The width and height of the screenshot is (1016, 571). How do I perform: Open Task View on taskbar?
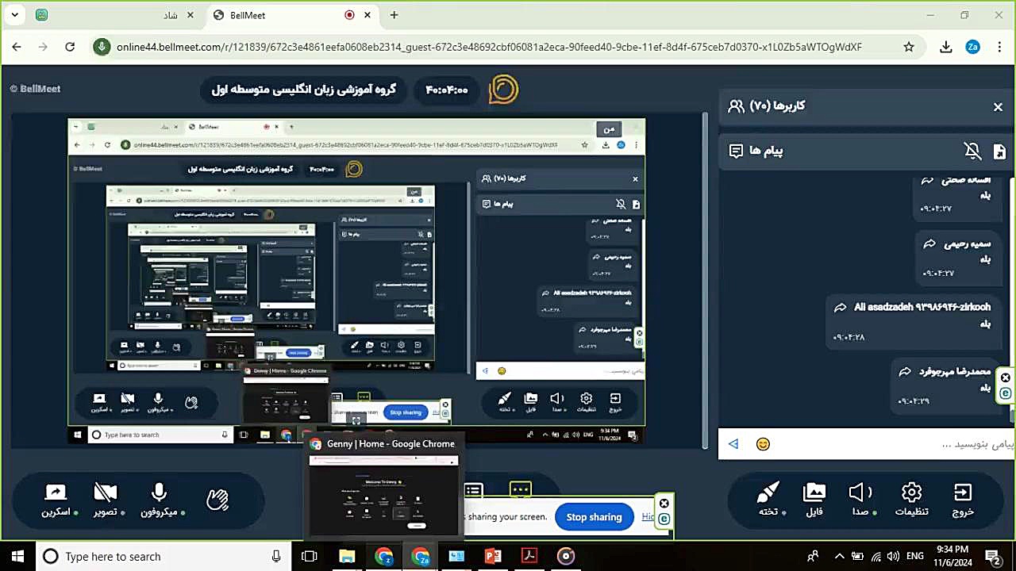coord(310,557)
